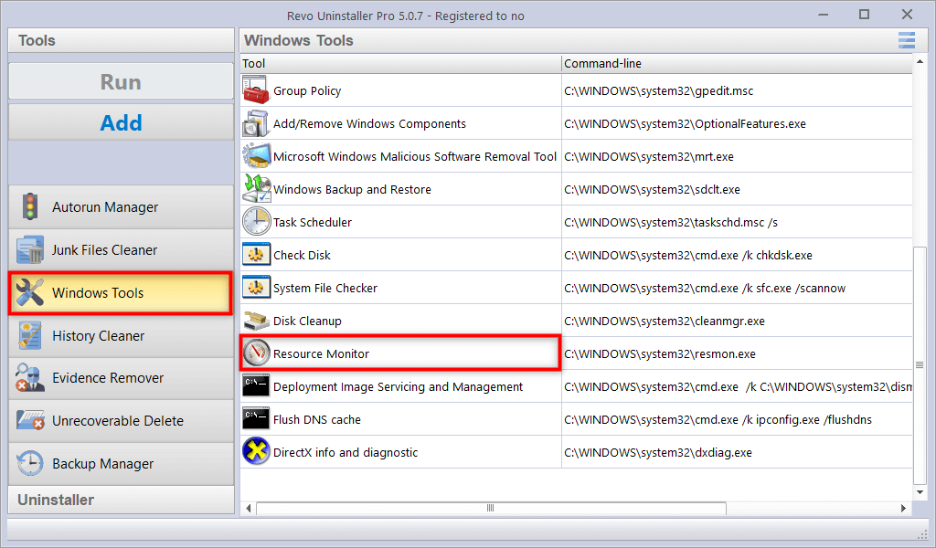Click the Disk Cleanup icon
936x548 pixels.
(256, 321)
